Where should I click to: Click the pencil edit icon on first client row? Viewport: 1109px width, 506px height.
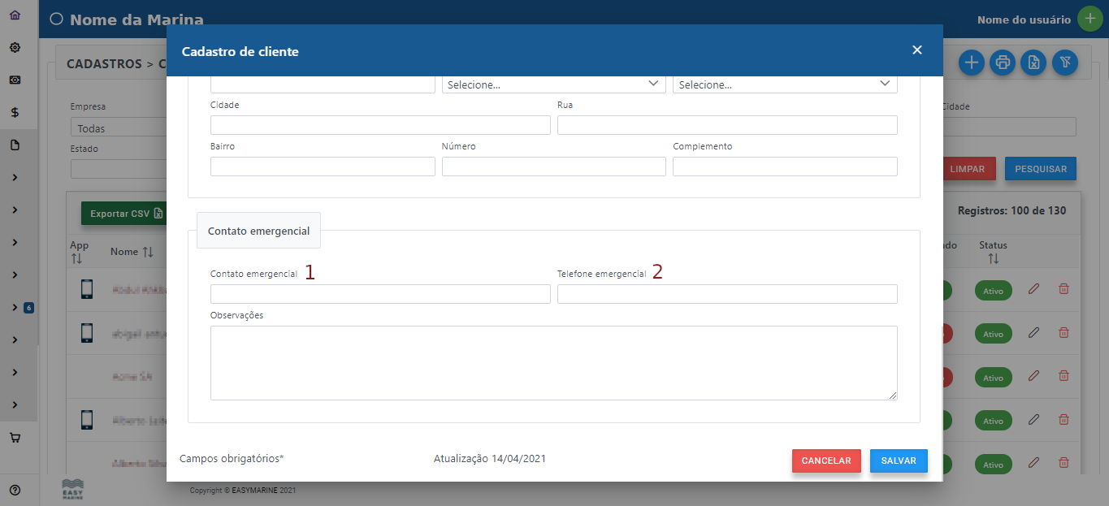(1033, 288)
